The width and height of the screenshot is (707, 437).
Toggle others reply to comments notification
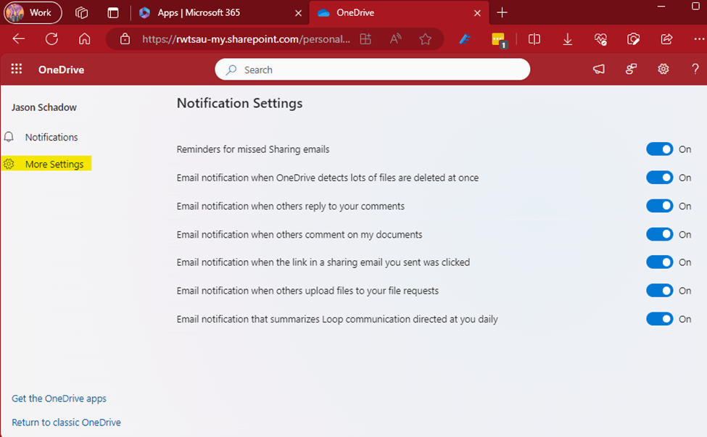click(x=660, y=206)
